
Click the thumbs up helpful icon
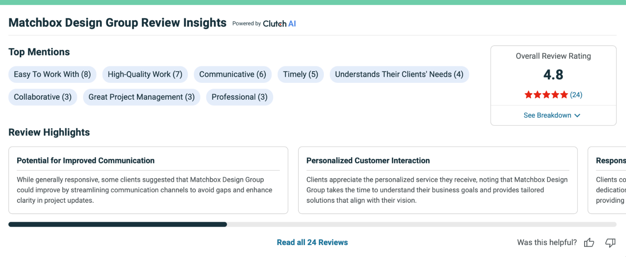pos(589,243)
